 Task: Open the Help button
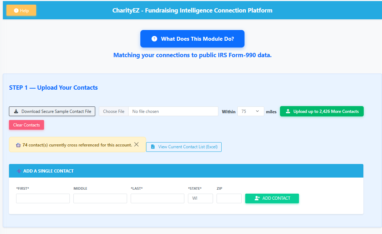tap(21, 10)
